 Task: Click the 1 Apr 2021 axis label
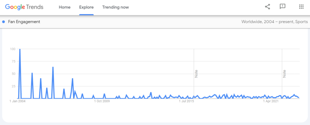pos(271,101)
